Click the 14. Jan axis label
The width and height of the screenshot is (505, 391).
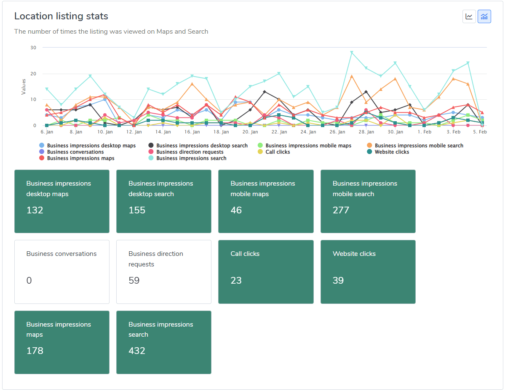[x=163, y=132]
